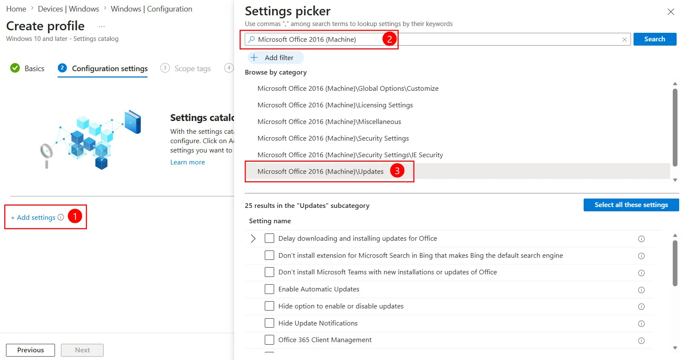
Task: Close the Settings picker panel
Action: point(671,12)
